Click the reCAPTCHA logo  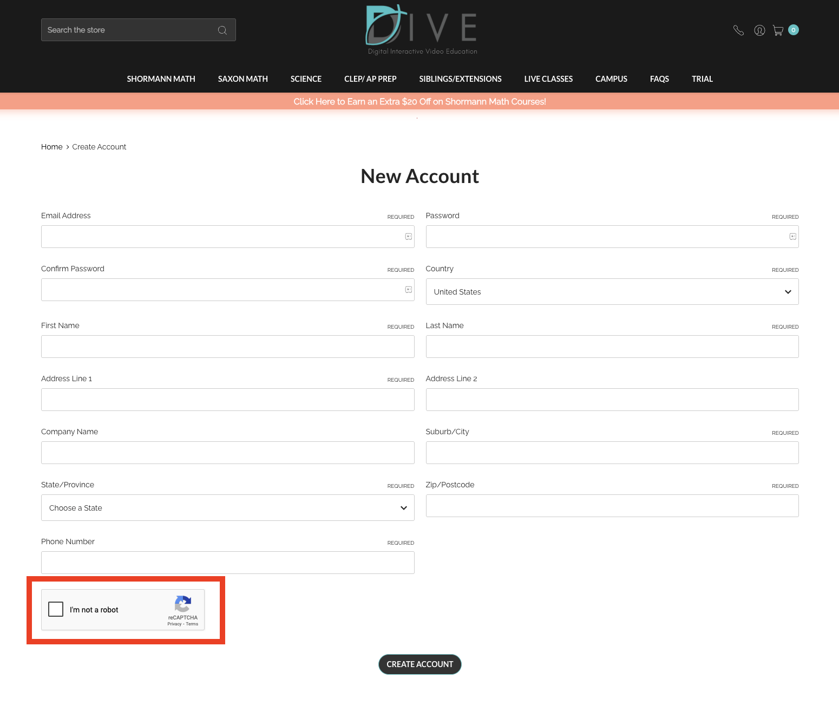click(183, 604)
